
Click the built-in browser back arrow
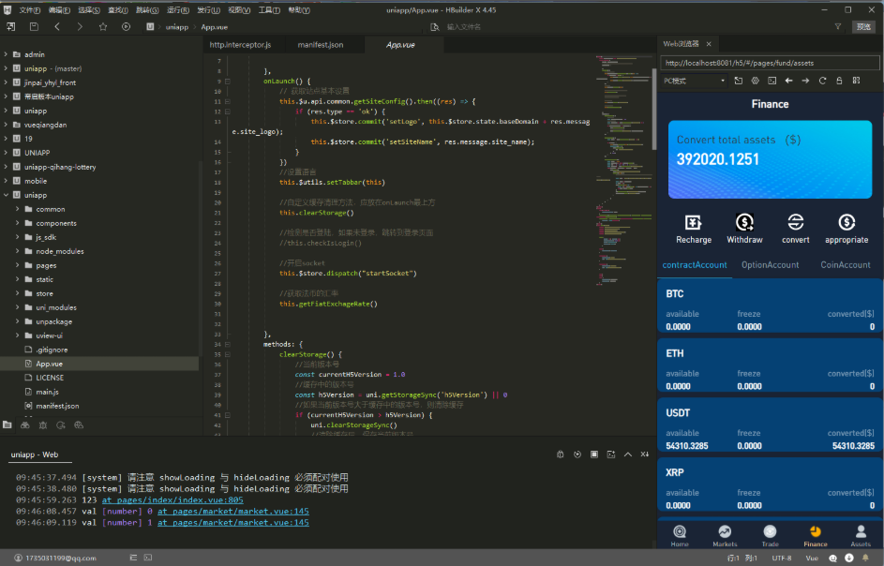click(x=788, y=81)
